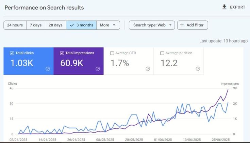Image resolution: width=250 pixels, height=143 pixels.
Task: Click the Export download icon
Action: pos(224,7)
